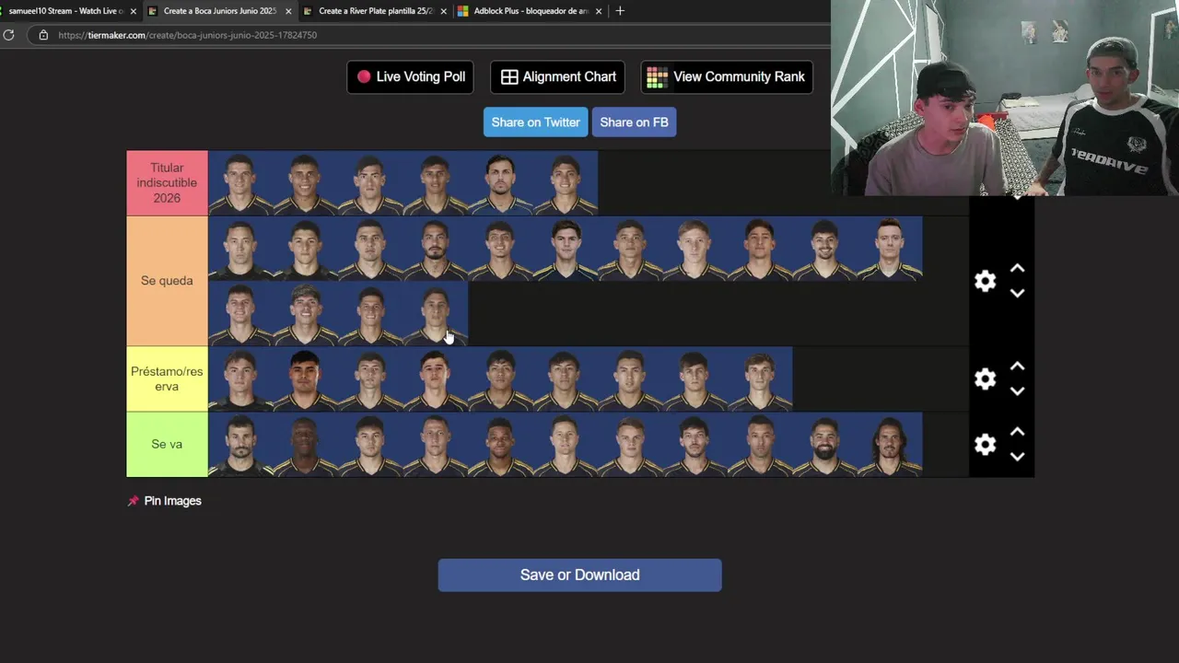
Task: Switch to Create a Boca Juniors Junio 2025 tab
Action: [x=221, y=11]
